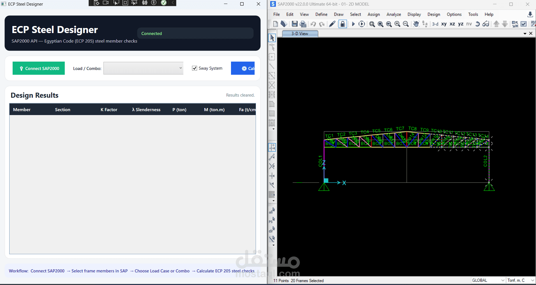Select the Rubber Band Zoom icon

click(372, 24)
